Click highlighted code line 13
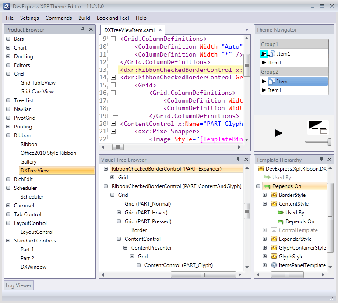Screen dimensions: 338x303 (x=180, y=70)
